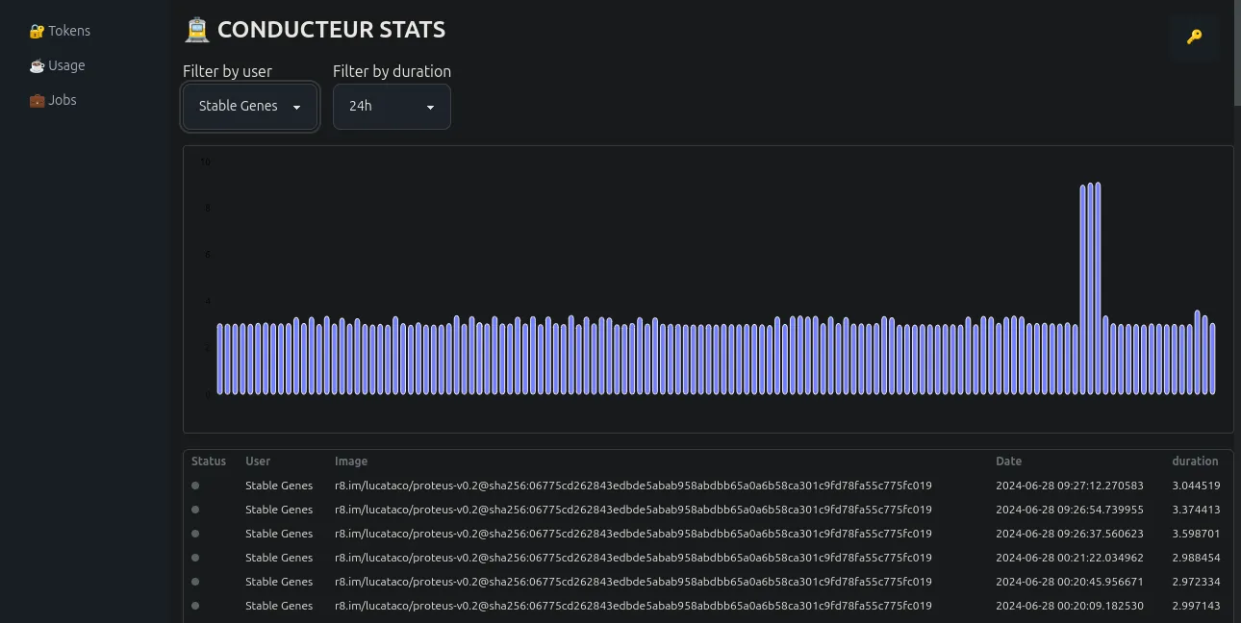Image resolution: width=1241 pixels, height=623 pixels.
Task: Click the Date column header
Action: click(x=1008, y=461)
